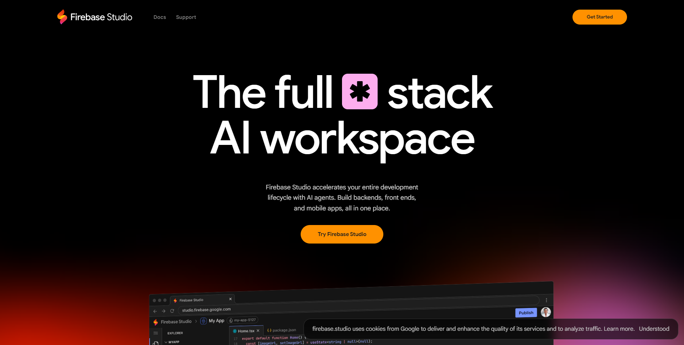
Task: Collapse the MYAPP folder tree
Action: point(166,342)
